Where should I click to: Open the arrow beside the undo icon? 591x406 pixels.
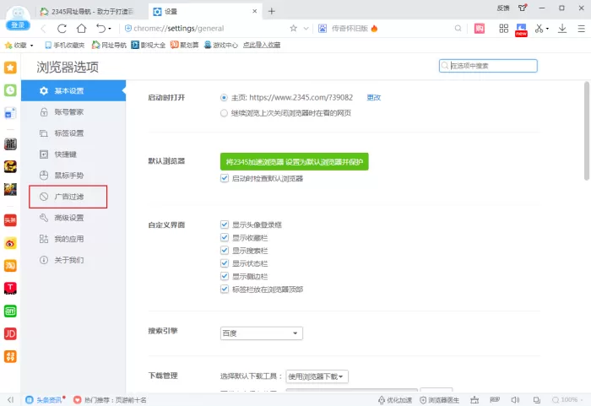(110, 29)
